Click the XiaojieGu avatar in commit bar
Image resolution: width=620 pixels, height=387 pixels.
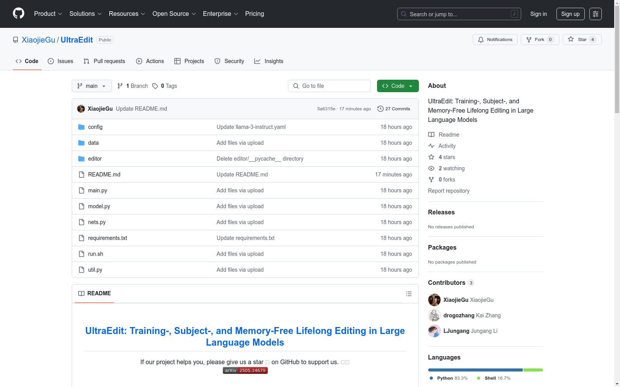click(x=81, y=109)
